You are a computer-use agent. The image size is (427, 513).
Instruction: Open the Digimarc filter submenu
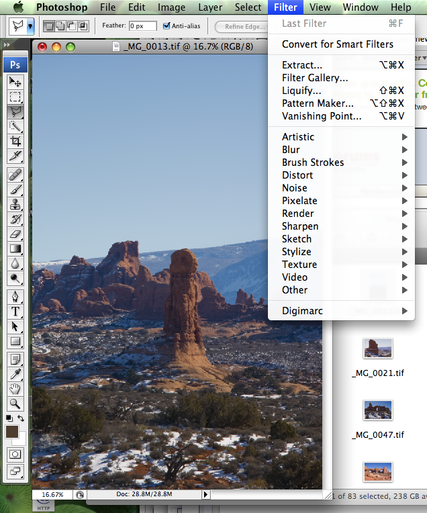(342, 311)
